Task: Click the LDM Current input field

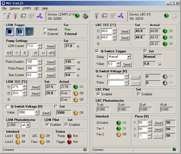Action: coord(32,46)
